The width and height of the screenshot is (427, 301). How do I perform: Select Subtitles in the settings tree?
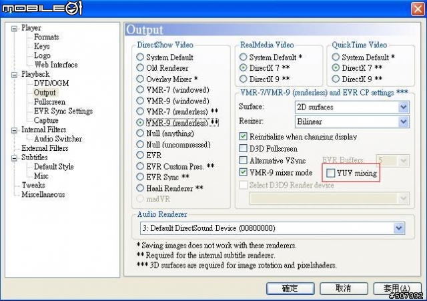(35, 158)
